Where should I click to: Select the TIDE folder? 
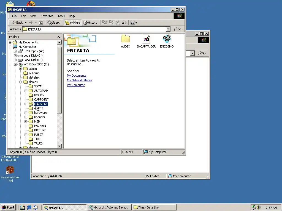coord(37,139)
